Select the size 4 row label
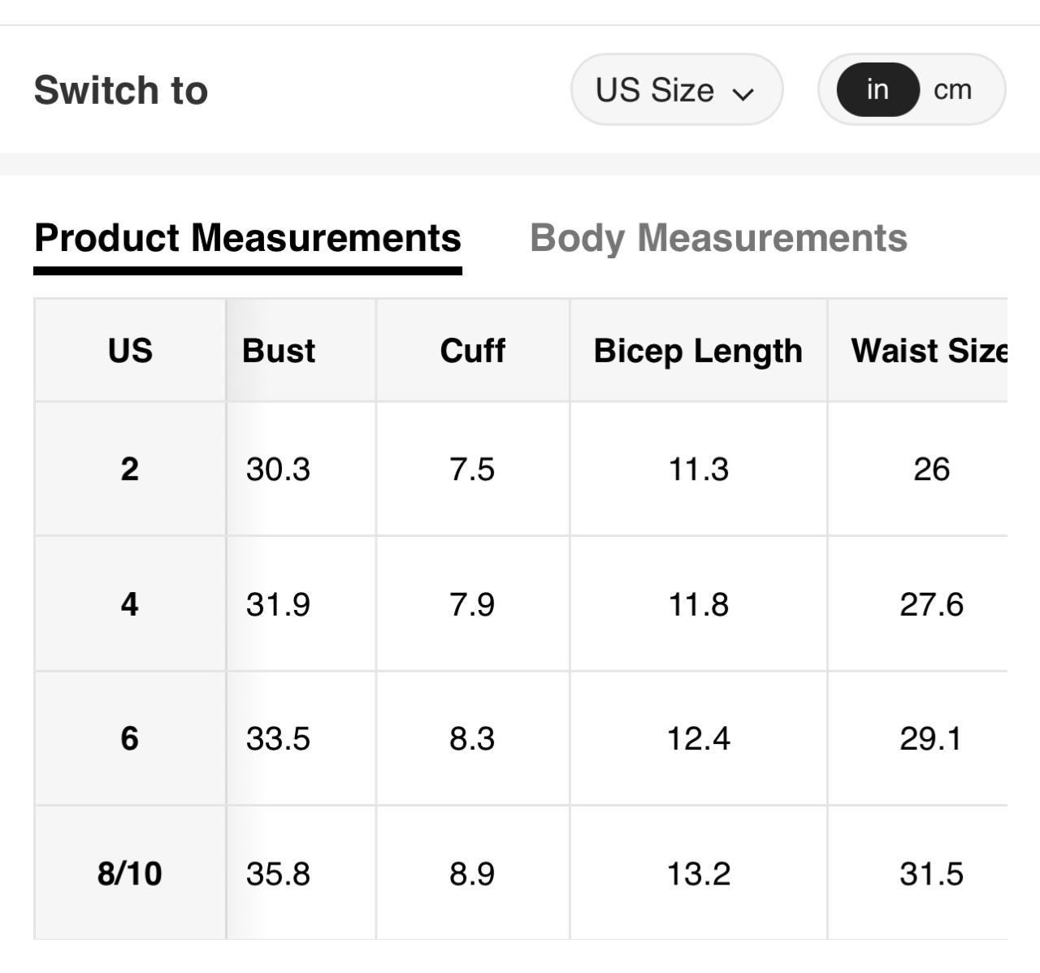1040x973 pixels. [x=130, y=604]
